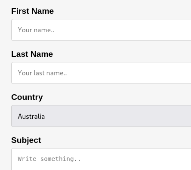Click the 'Your last name..' placeholder text
Screen dimensions: 191x170
42,73
